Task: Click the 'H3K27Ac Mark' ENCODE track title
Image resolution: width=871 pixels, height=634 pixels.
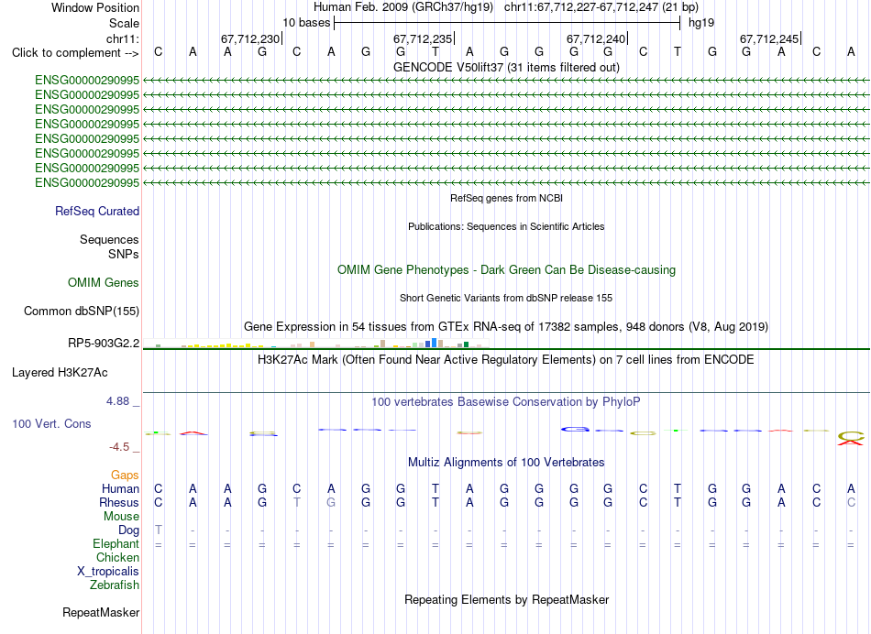Action: (x=506, y=360)
